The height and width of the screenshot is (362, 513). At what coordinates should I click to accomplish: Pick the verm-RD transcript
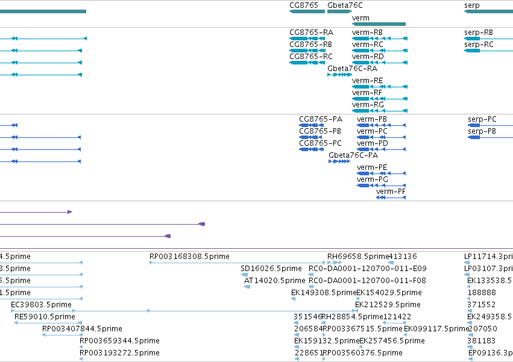click(368, 57)
